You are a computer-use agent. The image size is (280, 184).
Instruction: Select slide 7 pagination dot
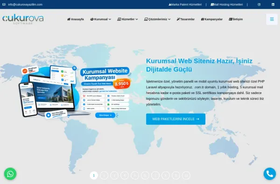tap(155, 176)
